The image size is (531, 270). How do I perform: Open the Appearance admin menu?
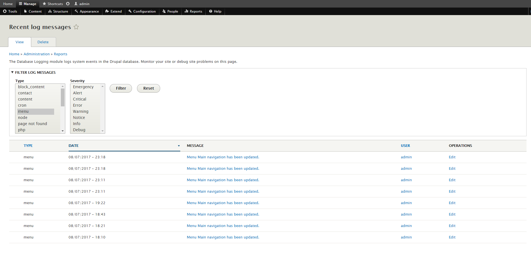pos(87,11)
